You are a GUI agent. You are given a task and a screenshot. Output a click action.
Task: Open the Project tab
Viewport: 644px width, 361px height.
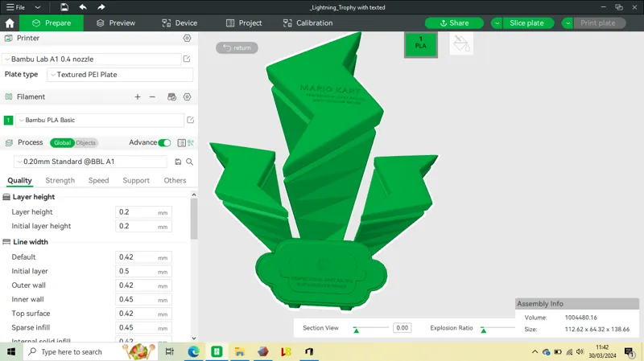[244, 23]
